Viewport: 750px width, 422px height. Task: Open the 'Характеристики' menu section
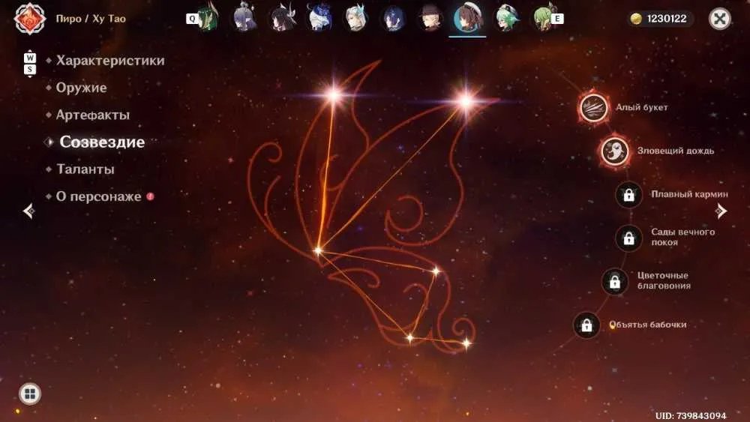click(110, 61)
